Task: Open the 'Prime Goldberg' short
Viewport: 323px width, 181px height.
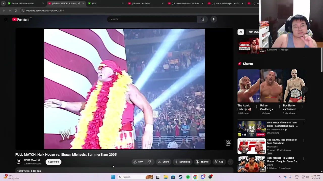Action: [271, 86]
